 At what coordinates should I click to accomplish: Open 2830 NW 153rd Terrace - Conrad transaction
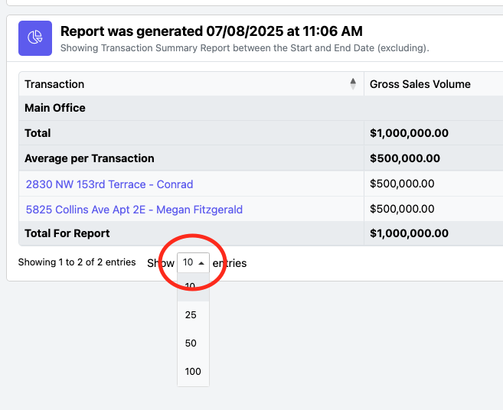(109, 184)
